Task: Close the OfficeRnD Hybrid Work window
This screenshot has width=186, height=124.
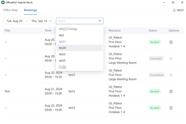Action: (x=182, y=2)
